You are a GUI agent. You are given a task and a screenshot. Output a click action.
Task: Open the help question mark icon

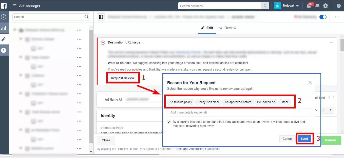[338, 6]
